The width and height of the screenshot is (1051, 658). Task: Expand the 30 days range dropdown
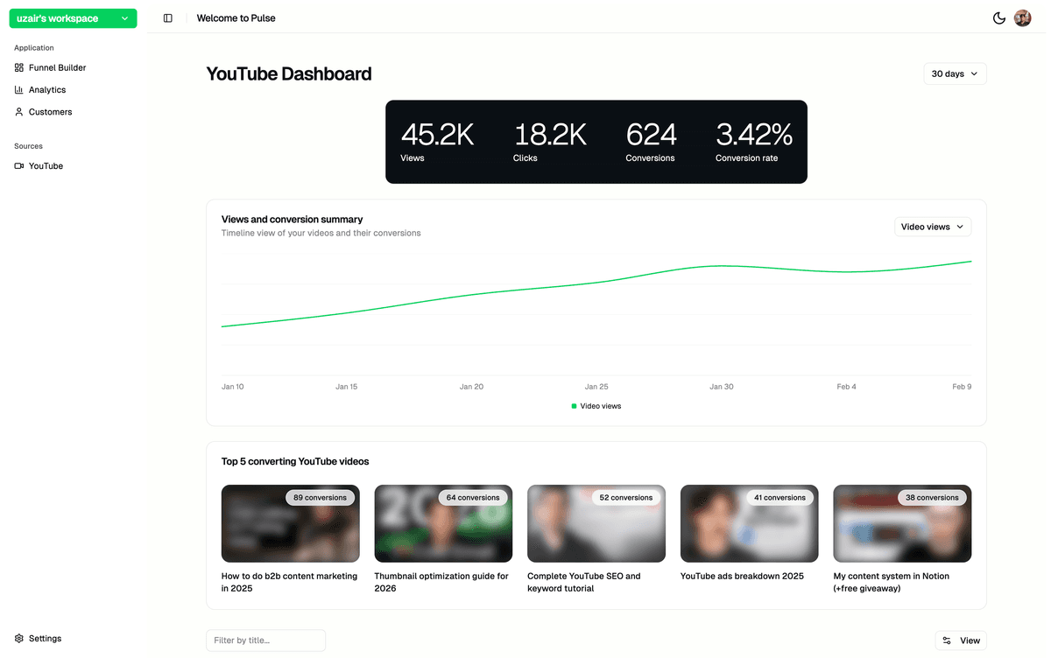pos(955,74)
